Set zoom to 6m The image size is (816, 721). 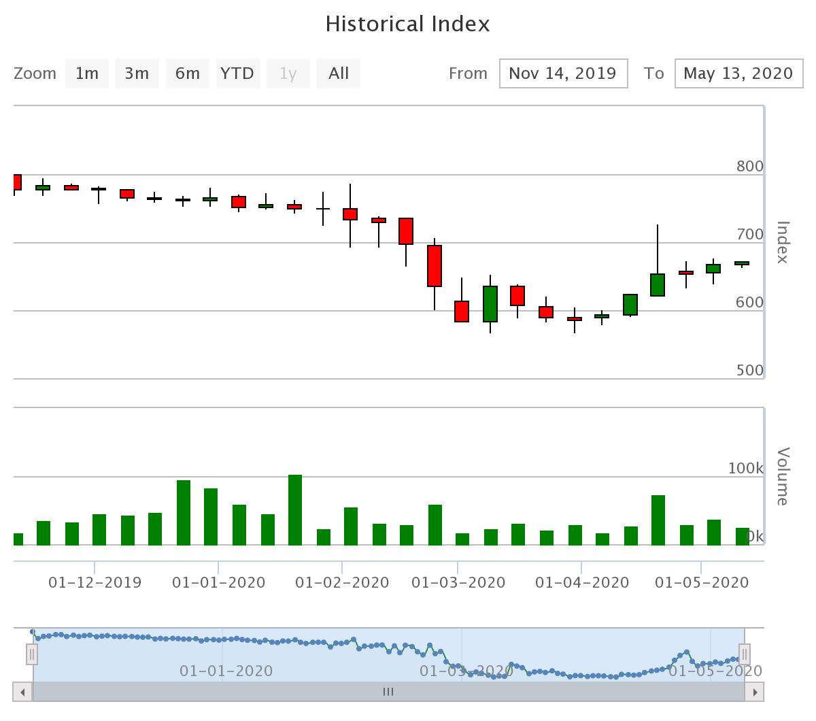(187, 73)
